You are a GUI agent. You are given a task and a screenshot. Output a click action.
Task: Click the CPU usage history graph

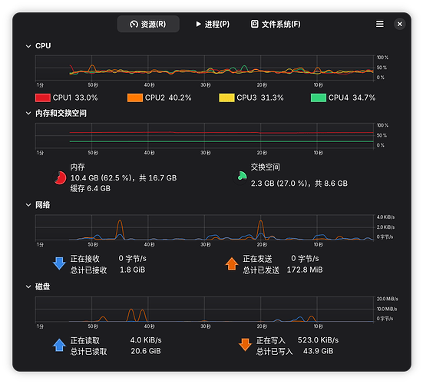coord(204,68)
